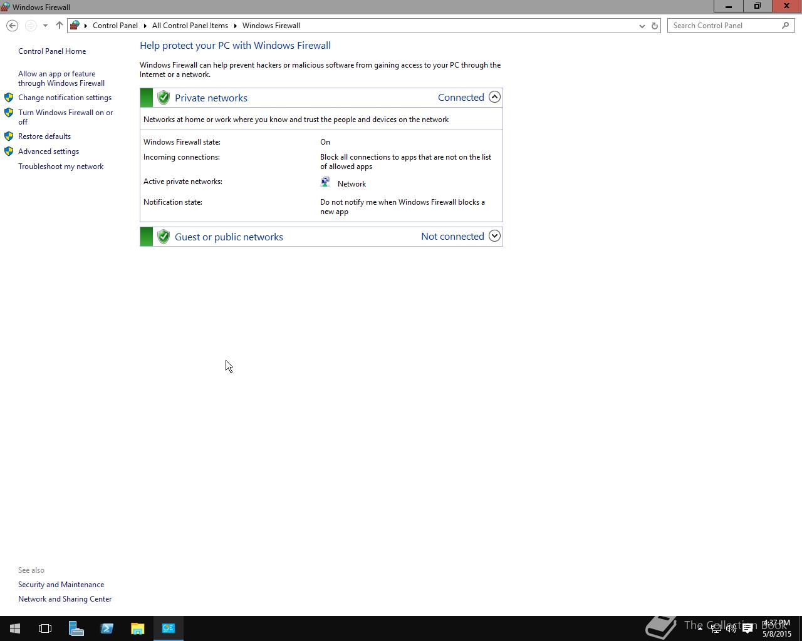Collapse the Private networks section
Viewport: 802px width, 641px height.
pyautogui.click(x=494, y=97)
